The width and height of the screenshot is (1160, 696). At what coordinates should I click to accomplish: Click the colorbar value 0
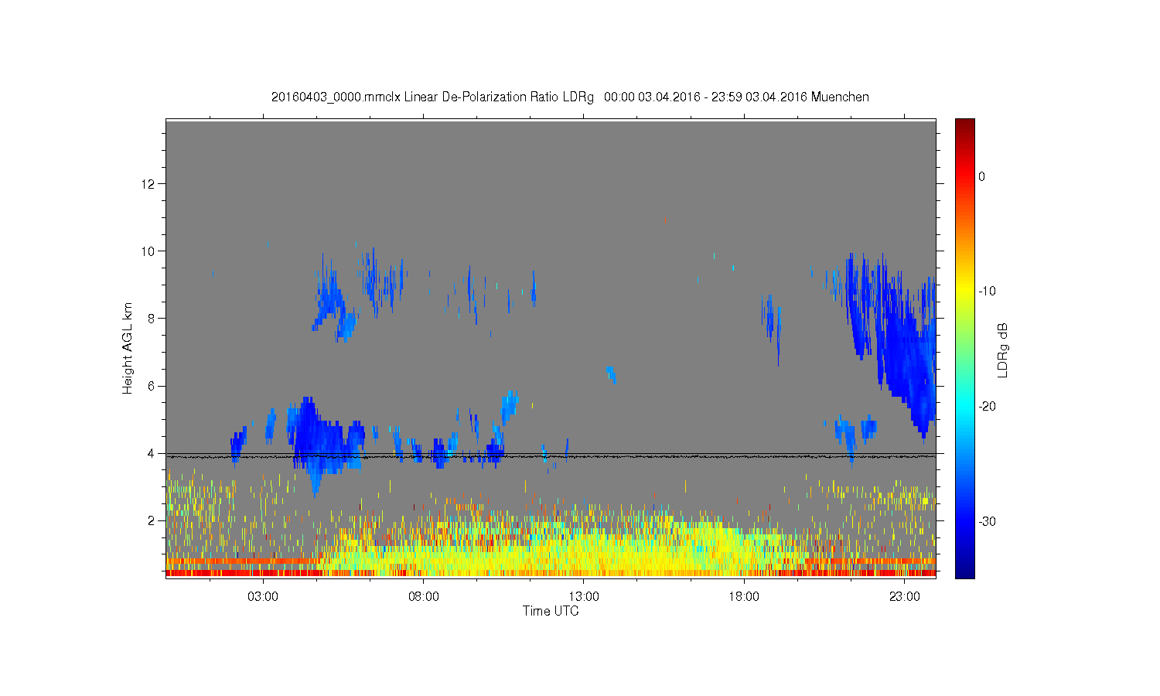tap(981, 176)
